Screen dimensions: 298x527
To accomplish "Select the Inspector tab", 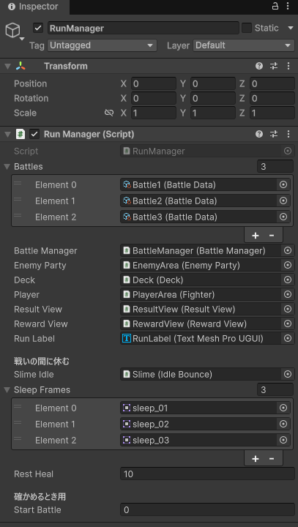I will [x=34, y=7].
